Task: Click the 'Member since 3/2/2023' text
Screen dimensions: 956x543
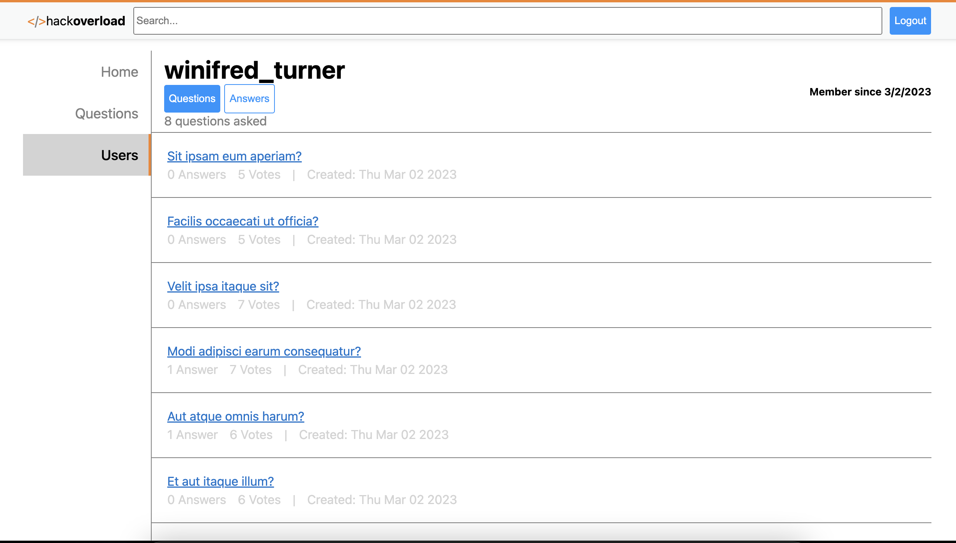Action: click(870, 92)
